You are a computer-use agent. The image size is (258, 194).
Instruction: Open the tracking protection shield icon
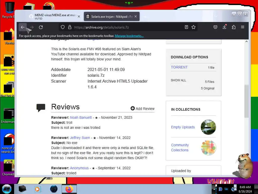click(x=63, y=27)
